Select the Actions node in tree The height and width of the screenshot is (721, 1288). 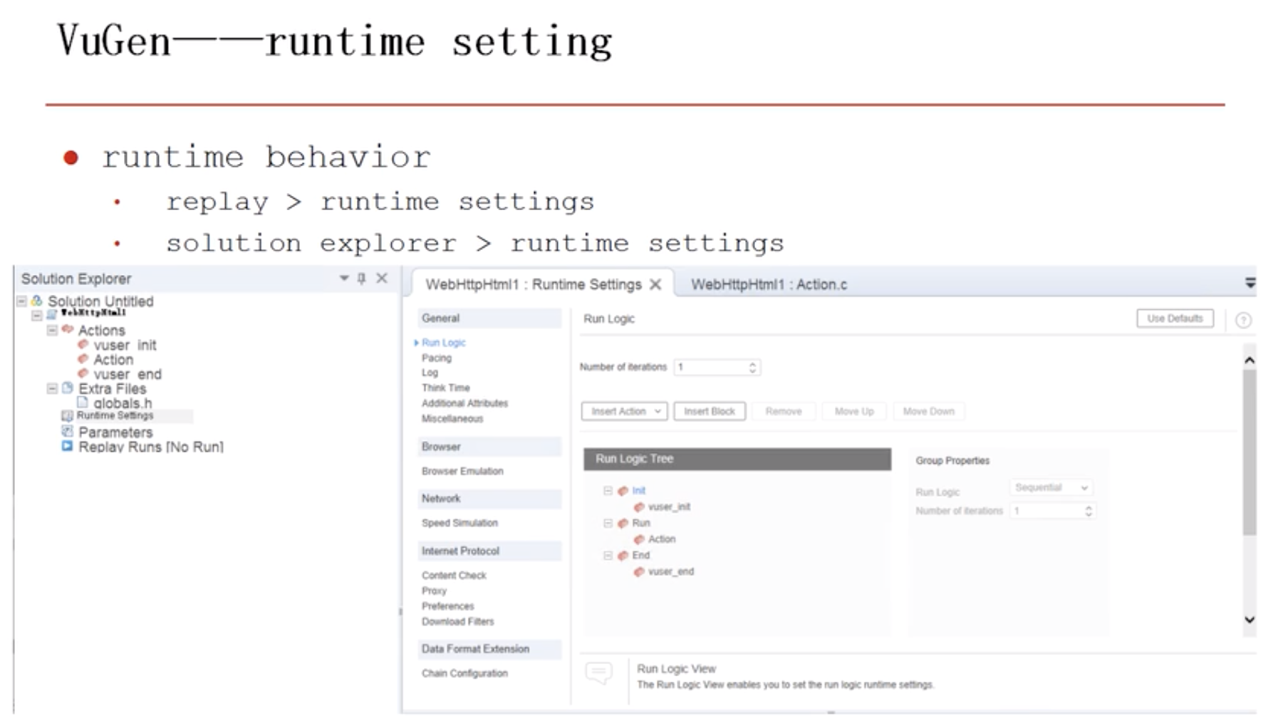point(101,331)
